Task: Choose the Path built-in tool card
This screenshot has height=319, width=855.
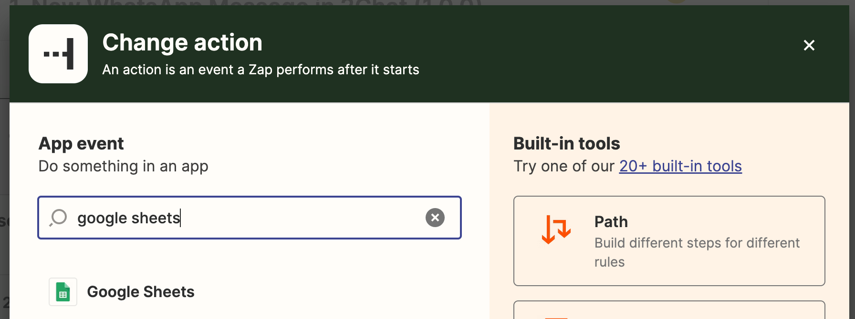Action: [x=669, y=241]
